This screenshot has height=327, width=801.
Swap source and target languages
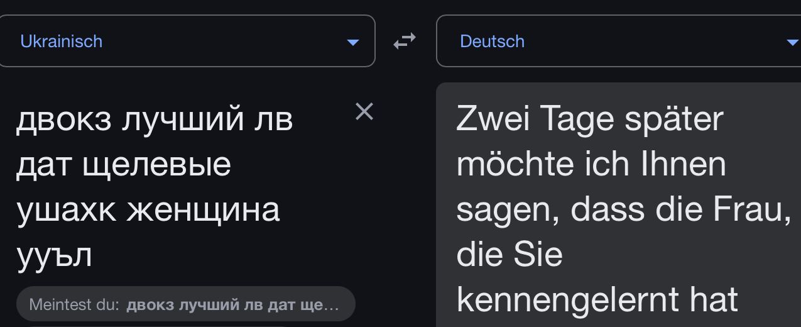coord(405,42)
